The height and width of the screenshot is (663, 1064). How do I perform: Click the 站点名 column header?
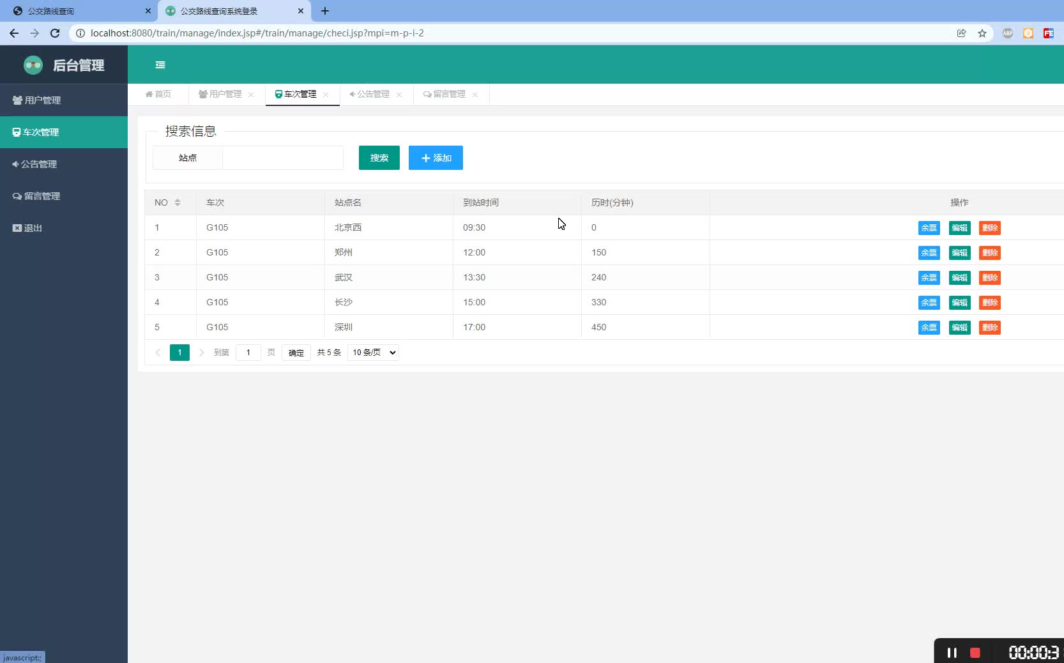click(x=389, y=202)
